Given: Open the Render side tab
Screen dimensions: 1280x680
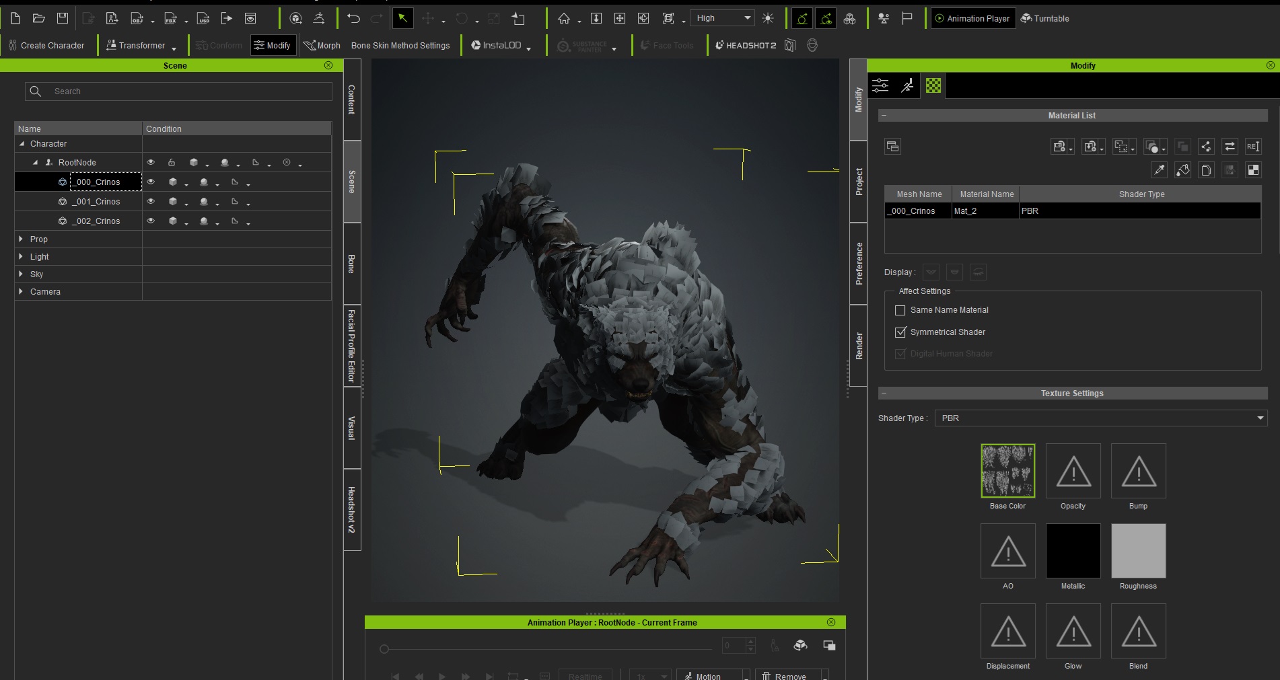Looking at the screenshot, I should click(x=858, y=346).
